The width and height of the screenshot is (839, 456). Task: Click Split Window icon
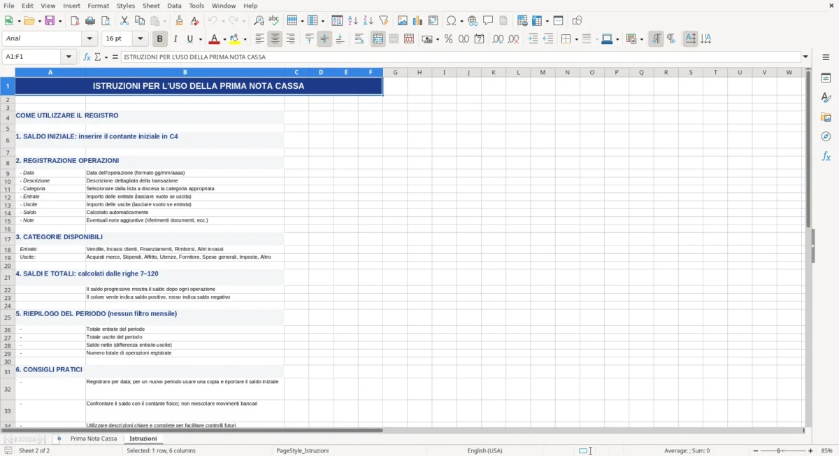coord(559,21)
